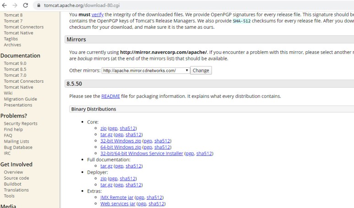
Task: Open Archives in the sidebar
Action: [12, 45]
